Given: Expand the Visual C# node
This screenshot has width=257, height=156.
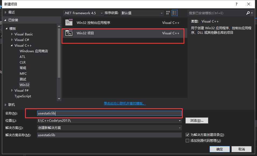Looking at the screenshot, I should [12, 40].
